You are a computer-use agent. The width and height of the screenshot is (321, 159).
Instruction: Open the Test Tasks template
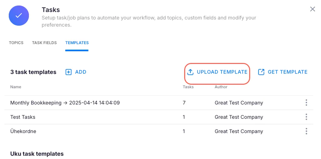coord(23,117)
